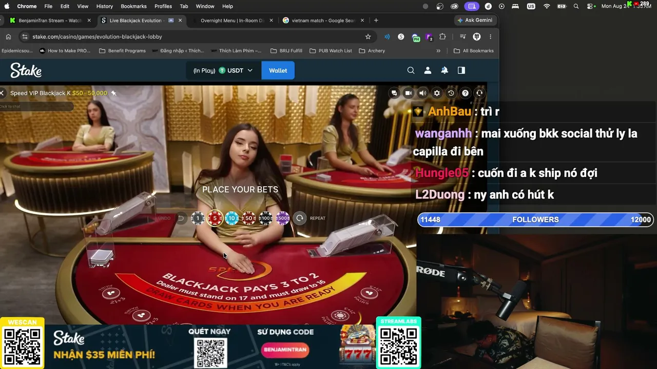Open Spotlight search in the menu bar
Screen dimensions: 657x369
point(576,6)
